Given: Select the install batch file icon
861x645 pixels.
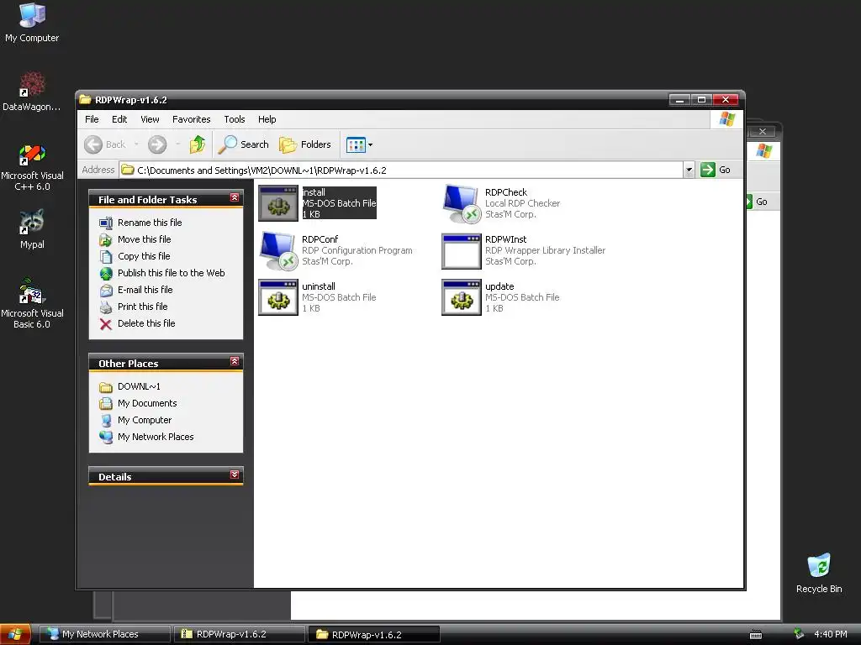Looking at the screenshot, I should (x=278, y=203).
